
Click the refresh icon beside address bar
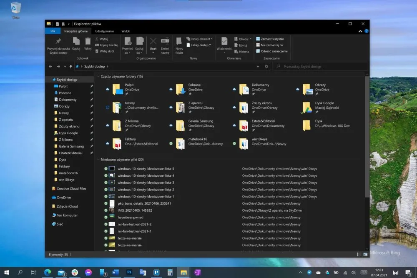266,66
